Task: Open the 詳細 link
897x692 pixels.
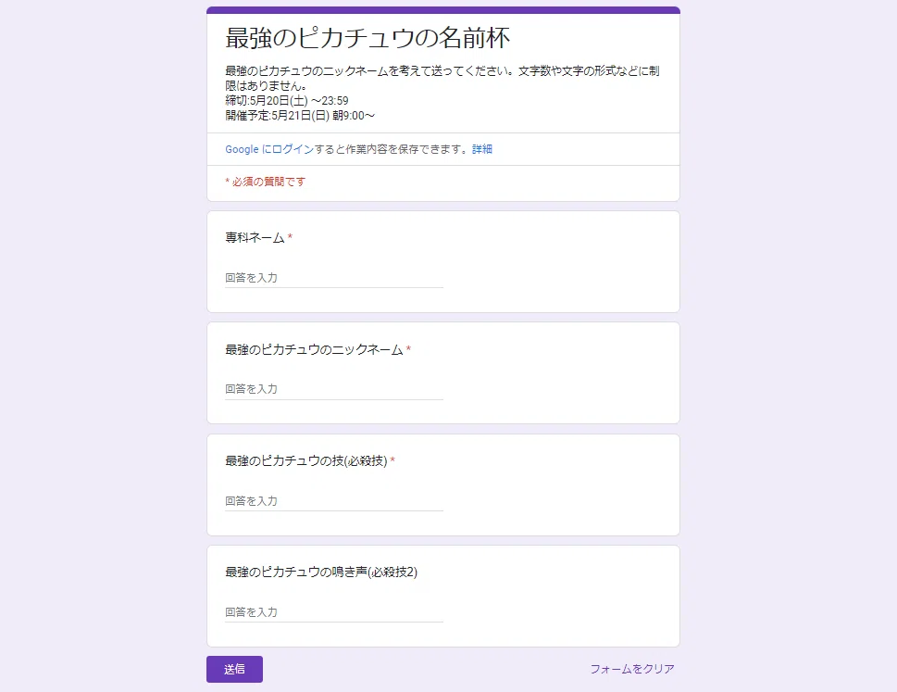Action: click(482, 149)
